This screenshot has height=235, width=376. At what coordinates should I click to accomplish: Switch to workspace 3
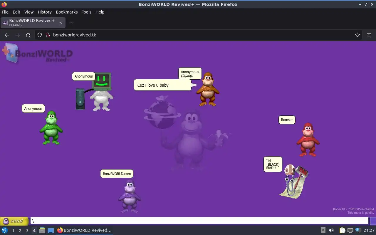pyautogui.click(x=27, y=231)
